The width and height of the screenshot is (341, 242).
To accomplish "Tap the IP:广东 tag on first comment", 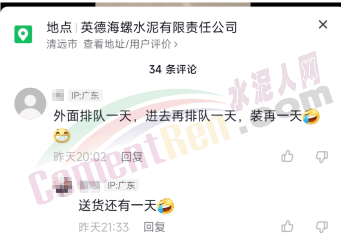I will 85,96.
